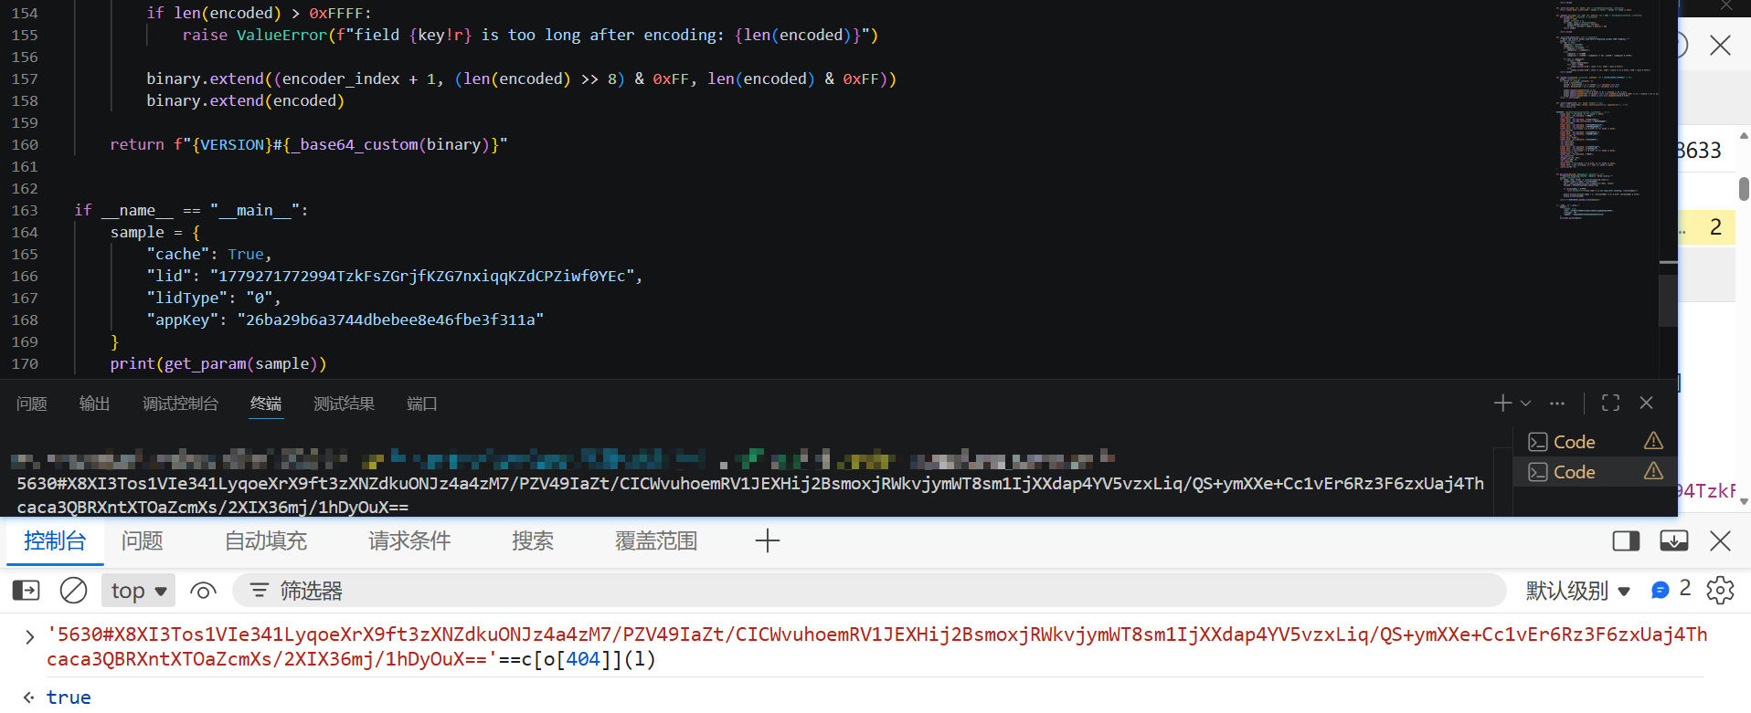Clear the DevTools console
This screenshot has height=713, width=1751.
pos(73,591)
